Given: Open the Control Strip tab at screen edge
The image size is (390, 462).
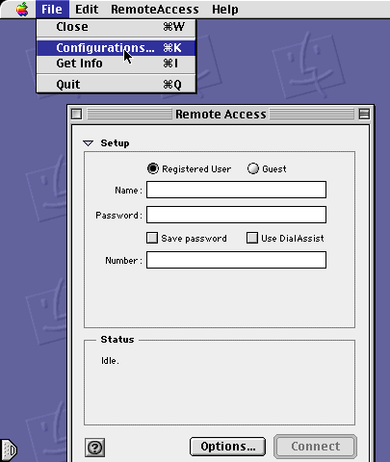Looking at the screenshot, I should click(9, 450).
